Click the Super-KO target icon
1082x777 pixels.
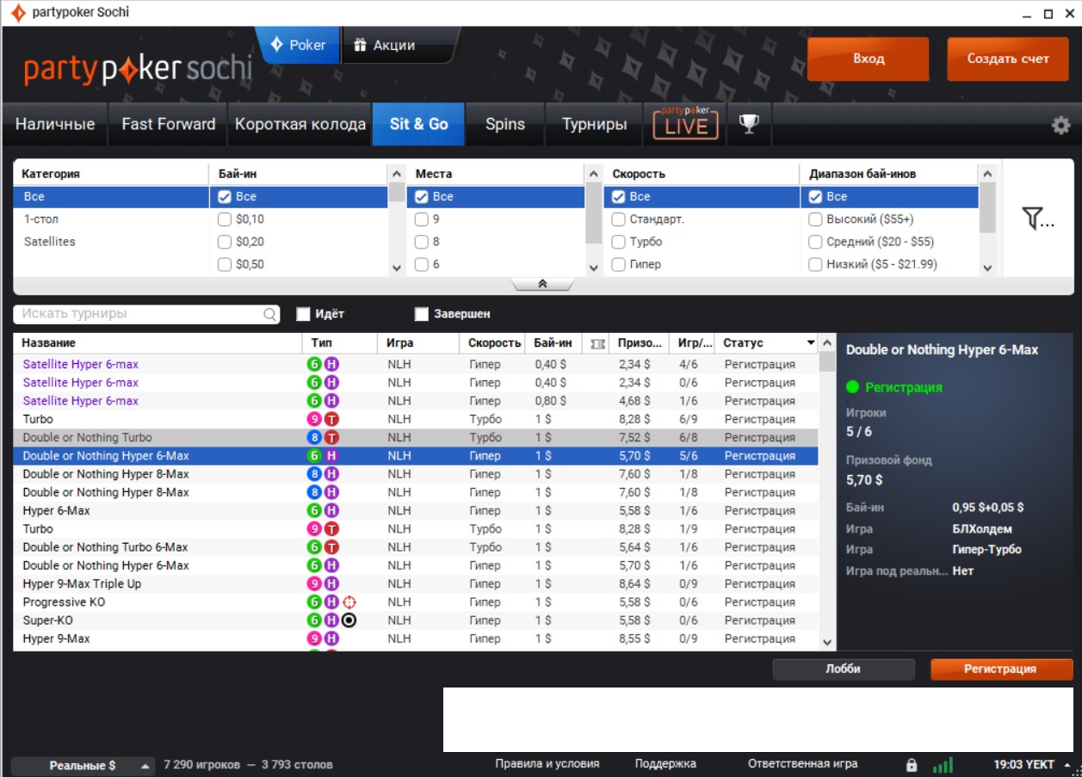coord(349,620)
